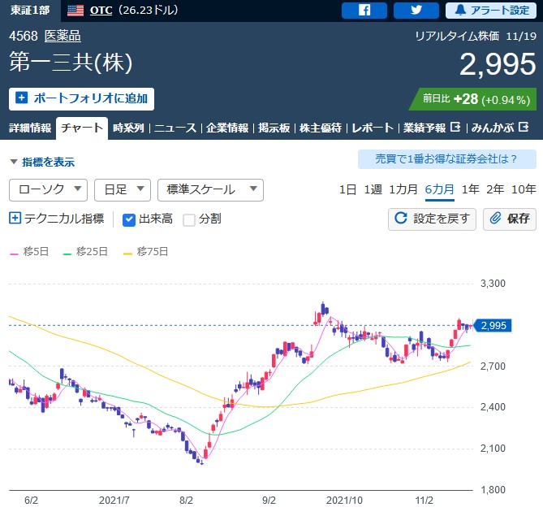The width and height of the screenshot is (543, 516).
Task: Click 設定を戻す to reset chart settings
Action: pyautogui.click(x=432, y=219)
